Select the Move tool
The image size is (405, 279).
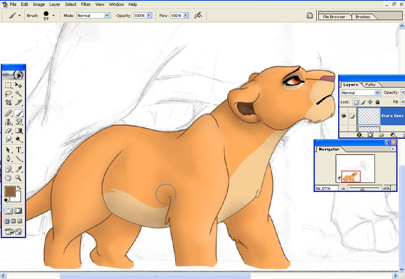[18, 85]
